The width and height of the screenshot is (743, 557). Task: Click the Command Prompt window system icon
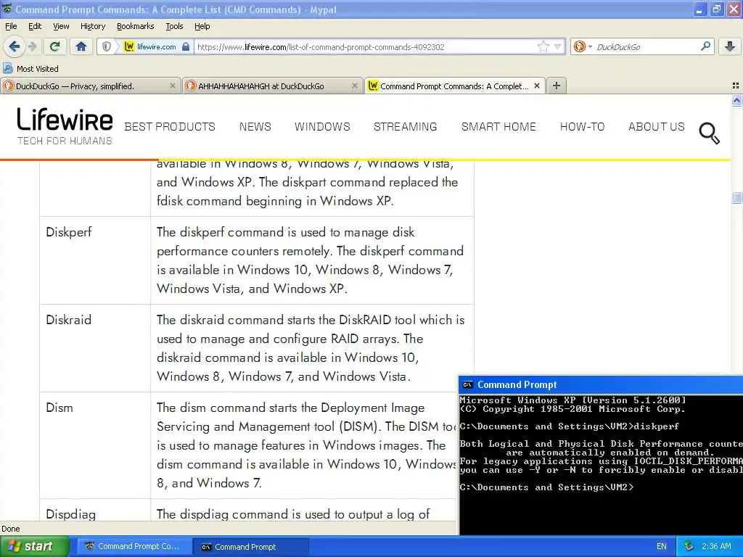468,384
